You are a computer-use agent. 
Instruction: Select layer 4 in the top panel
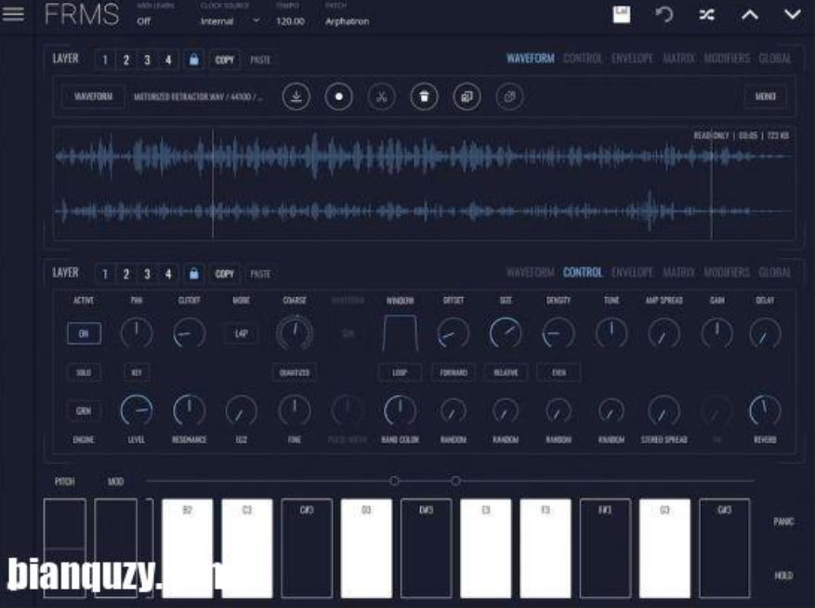pyautogui.click(x=168, y=59)
